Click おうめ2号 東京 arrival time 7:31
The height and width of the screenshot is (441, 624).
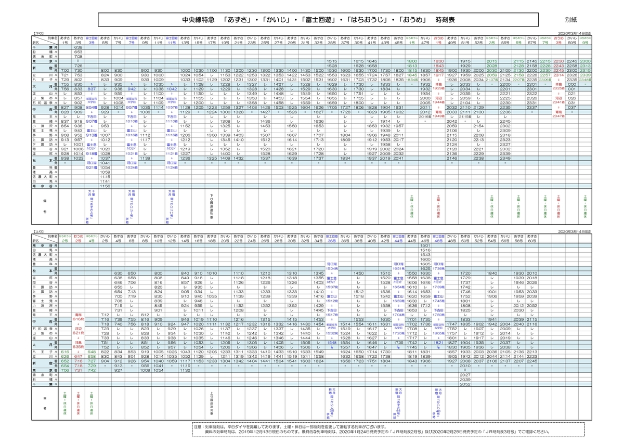tap(78, 371)
